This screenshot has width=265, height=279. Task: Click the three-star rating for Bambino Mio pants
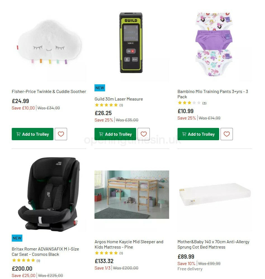189,103
